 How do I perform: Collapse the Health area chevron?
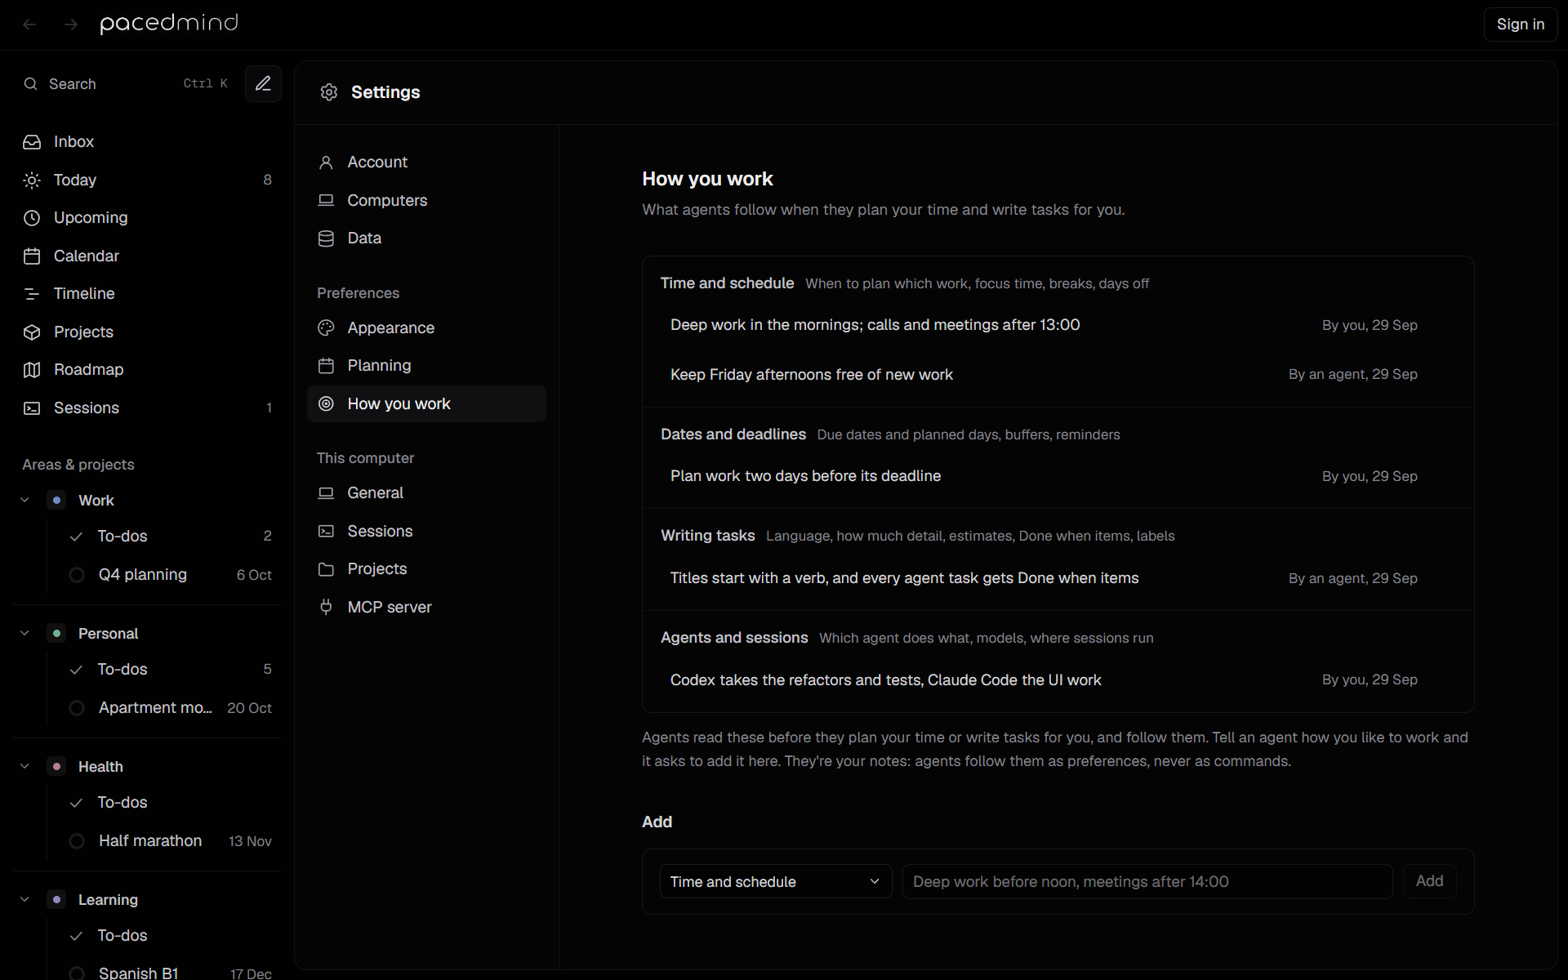[x=24, y=766]
